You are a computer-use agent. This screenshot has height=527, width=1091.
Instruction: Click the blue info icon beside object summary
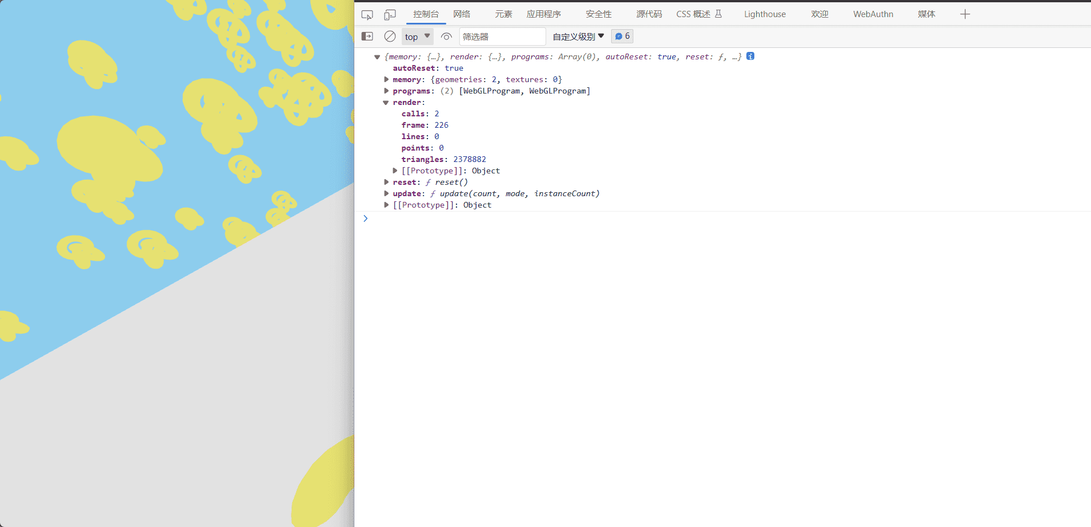click(750, 56)
